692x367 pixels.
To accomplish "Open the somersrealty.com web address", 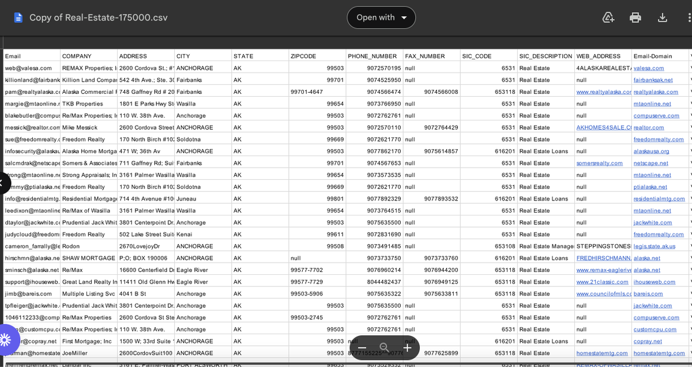I will [600, 163].
